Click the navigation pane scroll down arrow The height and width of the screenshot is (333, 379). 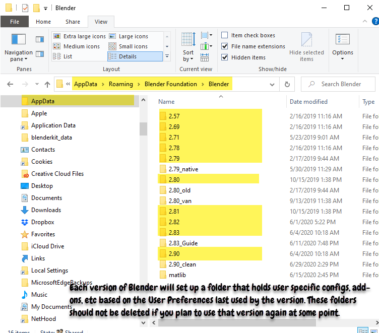tap(143, 322)
